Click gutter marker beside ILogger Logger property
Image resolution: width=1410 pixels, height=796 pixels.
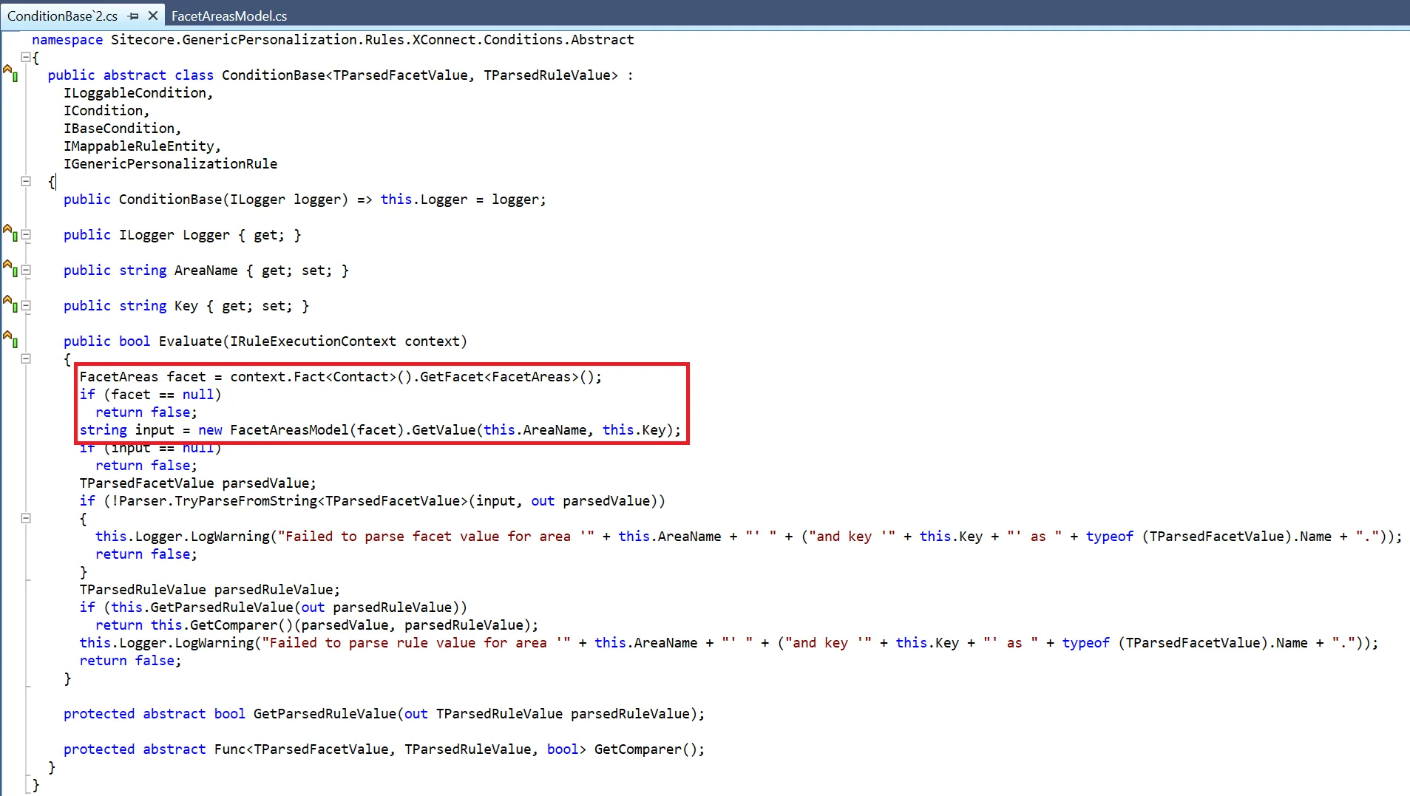coord(10,233)
